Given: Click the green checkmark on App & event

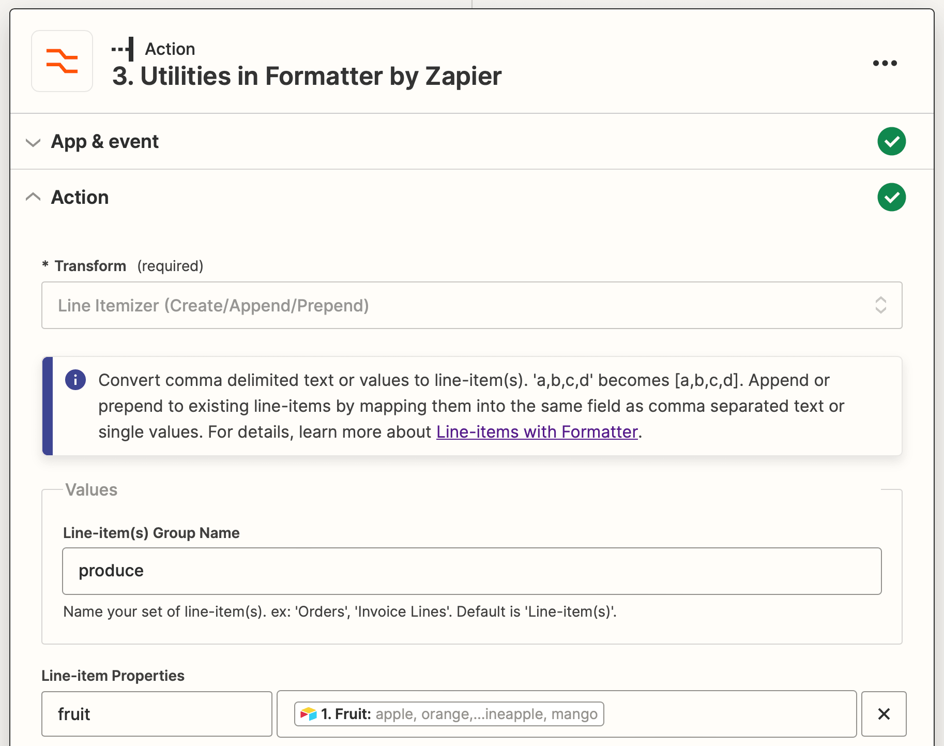Looking at the screenshot, I should point(891,141).
